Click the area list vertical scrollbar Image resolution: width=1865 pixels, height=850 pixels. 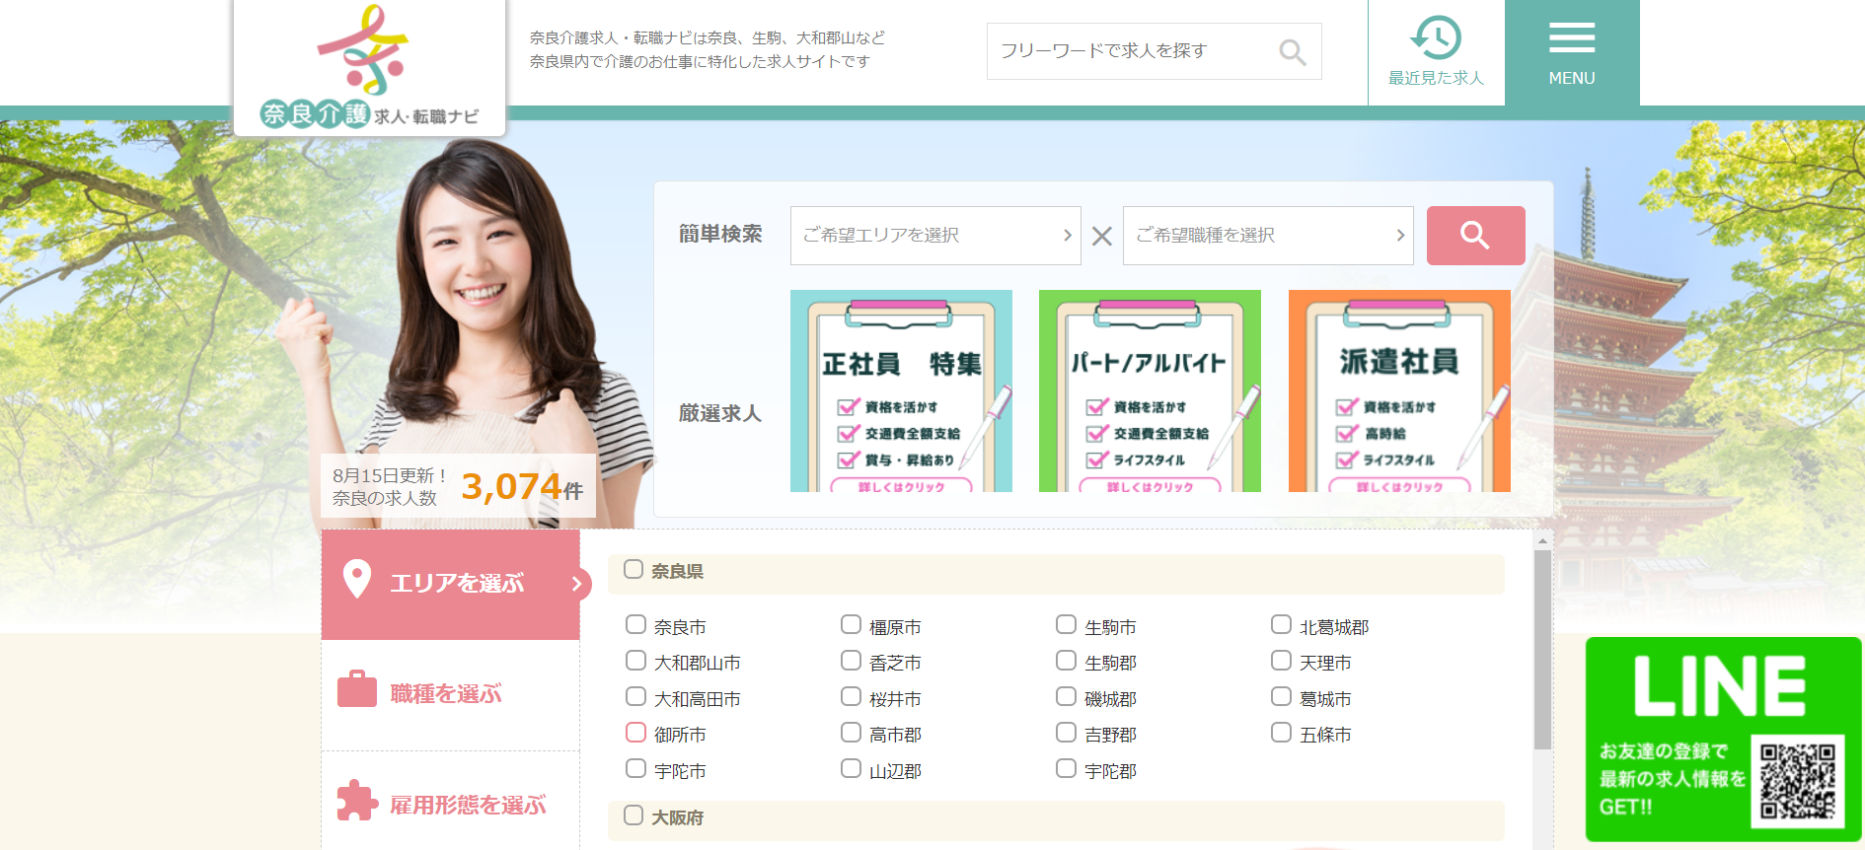pos(1542,649)
